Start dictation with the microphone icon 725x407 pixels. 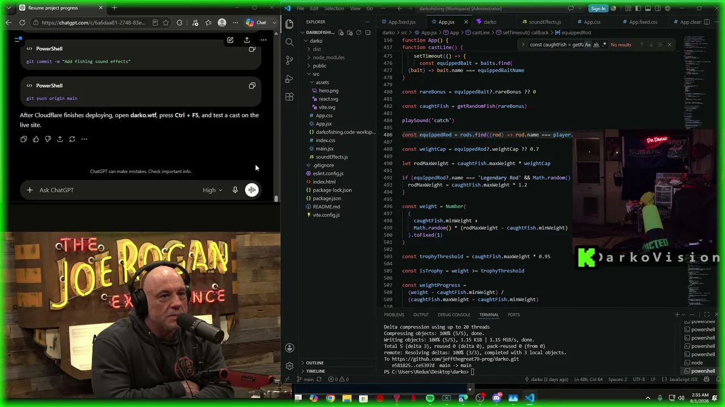coord(235,190)
